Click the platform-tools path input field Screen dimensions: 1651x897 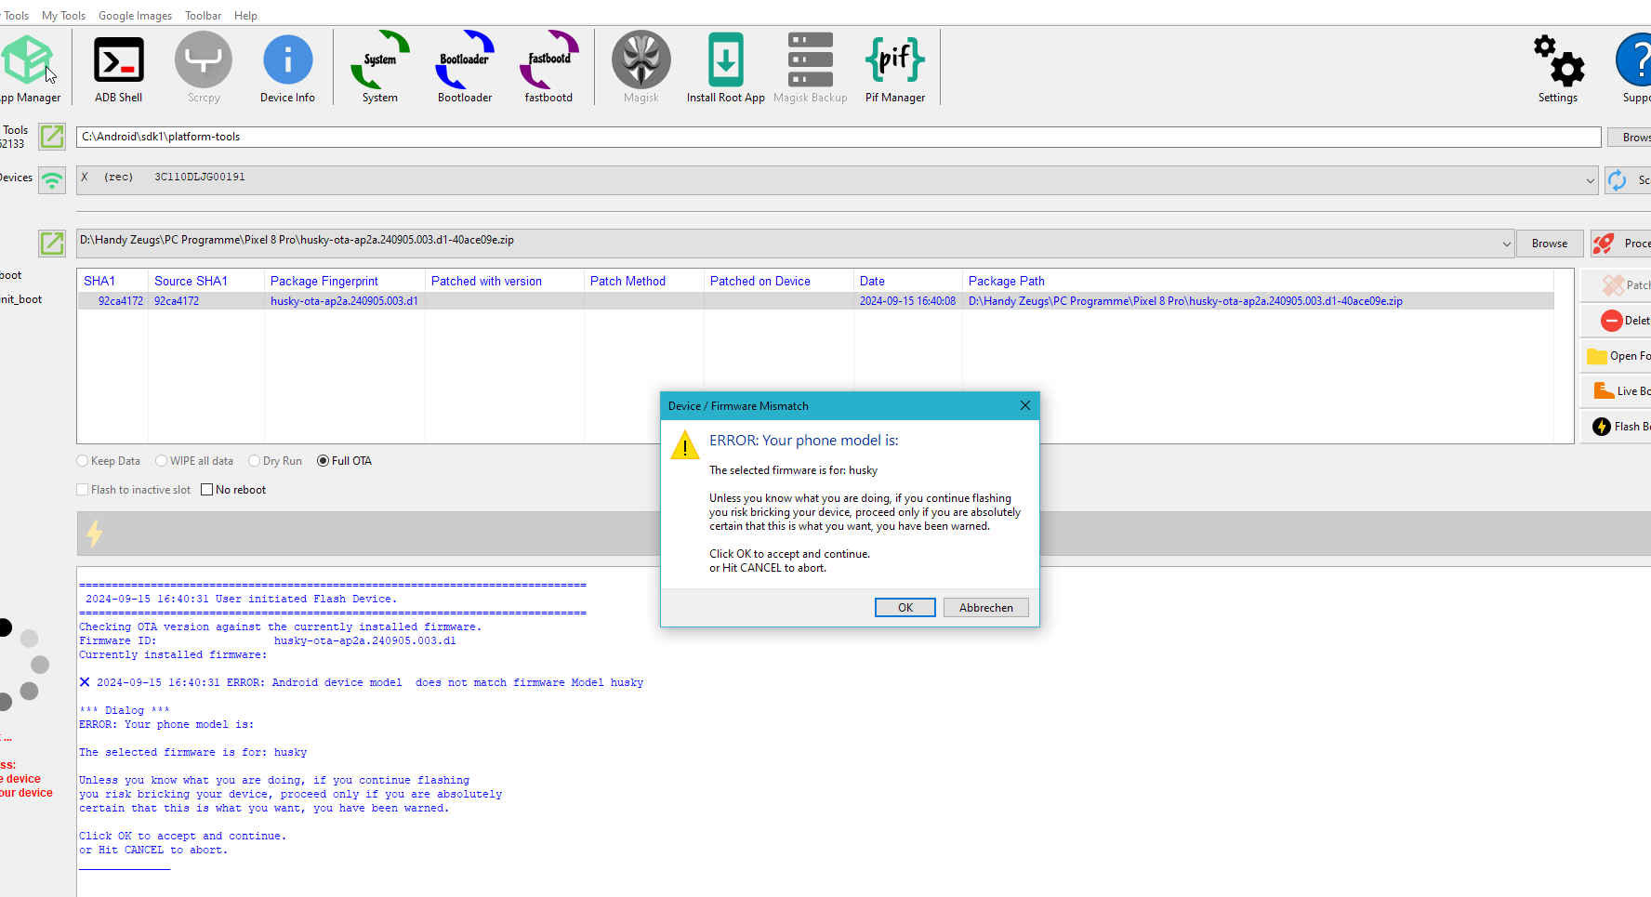(x=838, y=137)
